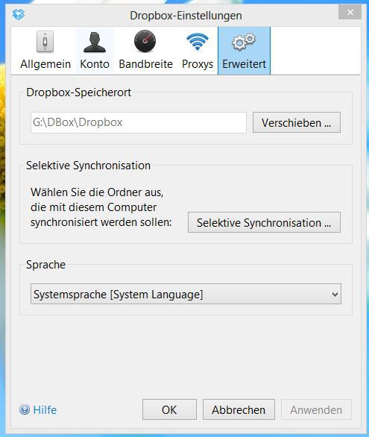Click the blue help question mark icon
This screenshot has height=437, width=369.
coord(25,409)
